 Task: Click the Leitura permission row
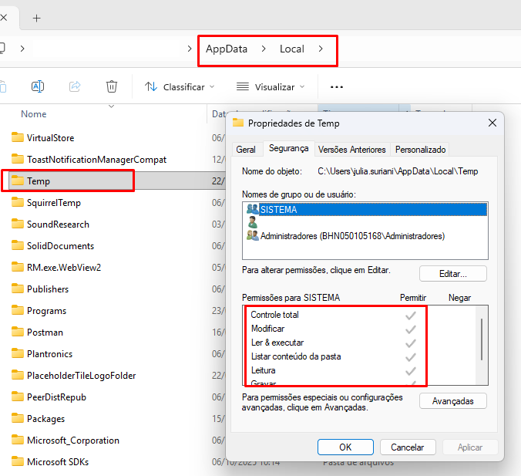pos(334,370)
